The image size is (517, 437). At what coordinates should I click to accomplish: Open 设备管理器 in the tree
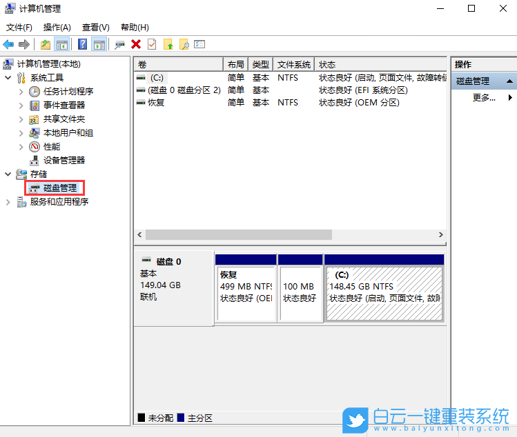[64, 161]
